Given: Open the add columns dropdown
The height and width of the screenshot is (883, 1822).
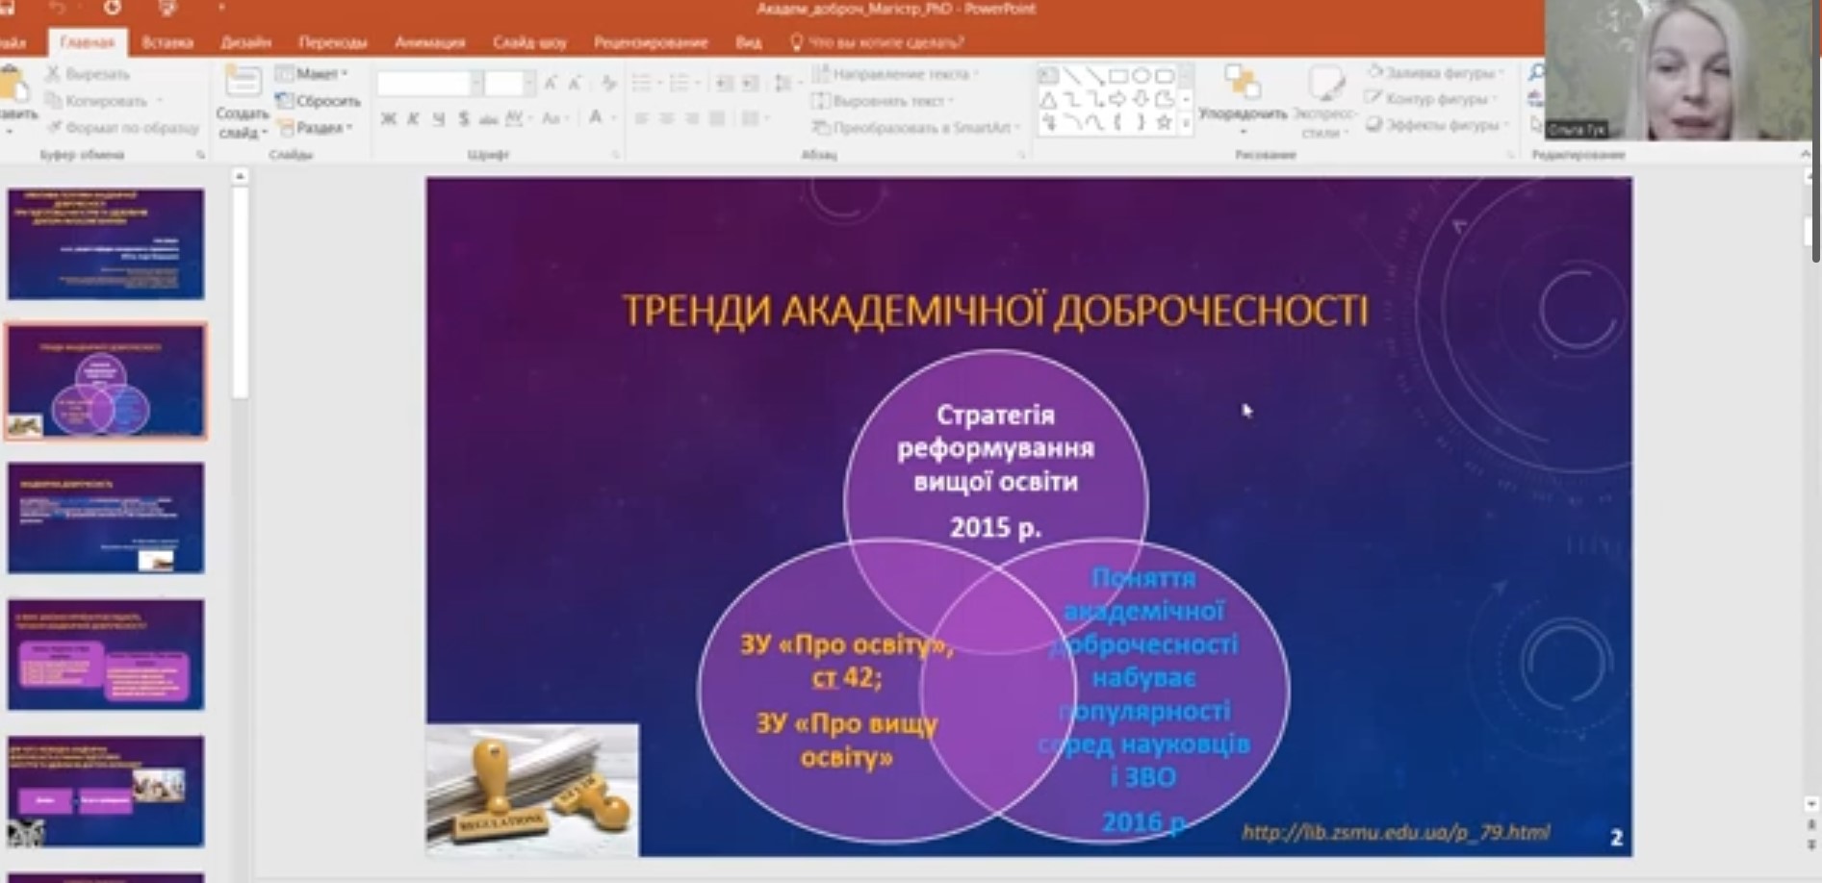Looking at the screenshot, I should click(754, 118).
